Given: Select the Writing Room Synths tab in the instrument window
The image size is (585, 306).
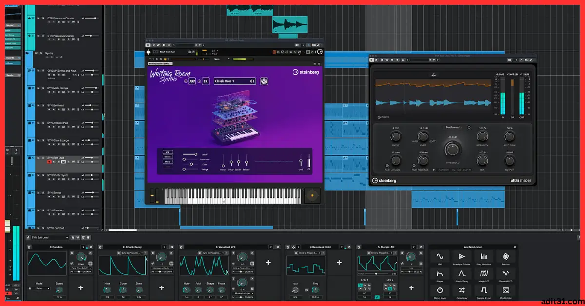Looking at the screenshot, I should [x=160, y=64].
